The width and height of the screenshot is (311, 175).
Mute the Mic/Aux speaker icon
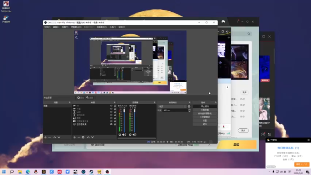[x=124, y=135]
